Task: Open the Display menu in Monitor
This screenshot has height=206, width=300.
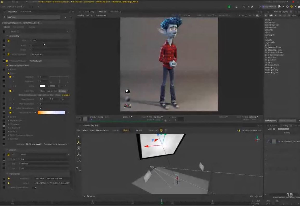Action: coord(81,16)
